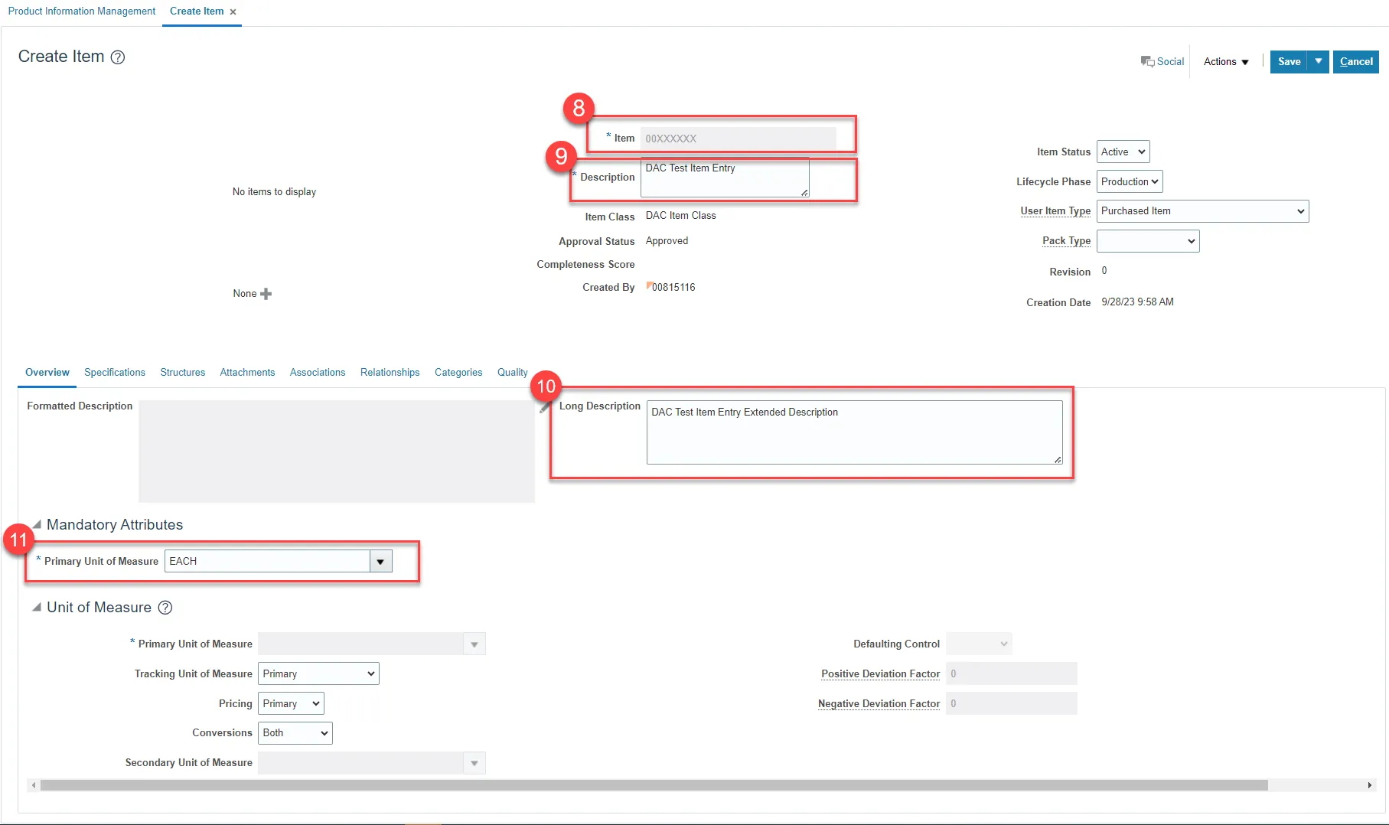Open Unit of Measure help icon

[165, 608]
